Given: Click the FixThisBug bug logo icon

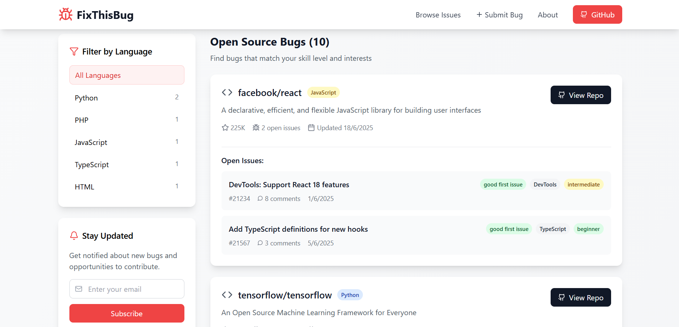Looking at the screenshot, I should tap(66, 14).
